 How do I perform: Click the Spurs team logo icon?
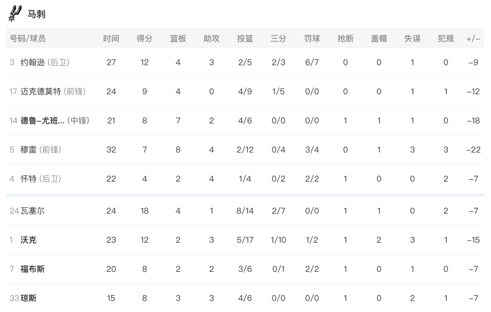(x=14, y=13)
